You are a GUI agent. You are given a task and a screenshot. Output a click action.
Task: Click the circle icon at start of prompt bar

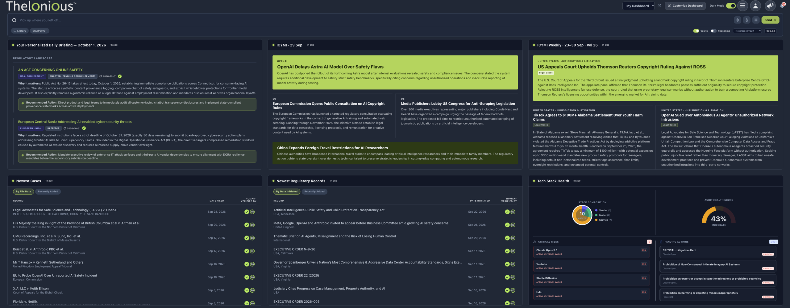[14, 20]
